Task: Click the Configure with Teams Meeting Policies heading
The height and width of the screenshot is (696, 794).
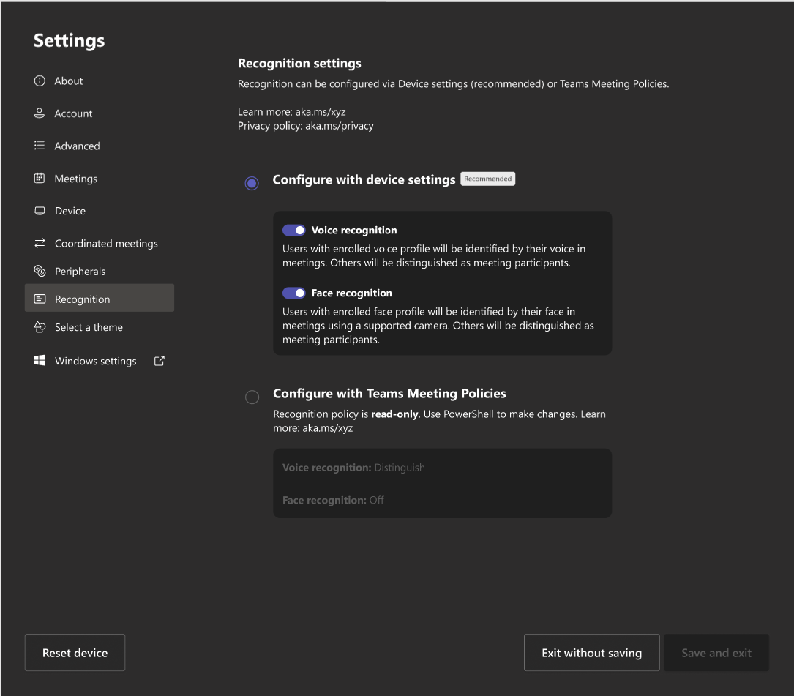Action: (x=389, y=394)
